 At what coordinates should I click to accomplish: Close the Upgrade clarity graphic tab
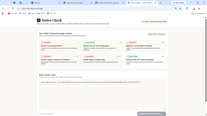91,3
